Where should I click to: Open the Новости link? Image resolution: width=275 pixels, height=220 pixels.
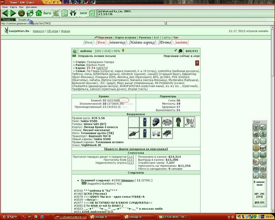38,31
